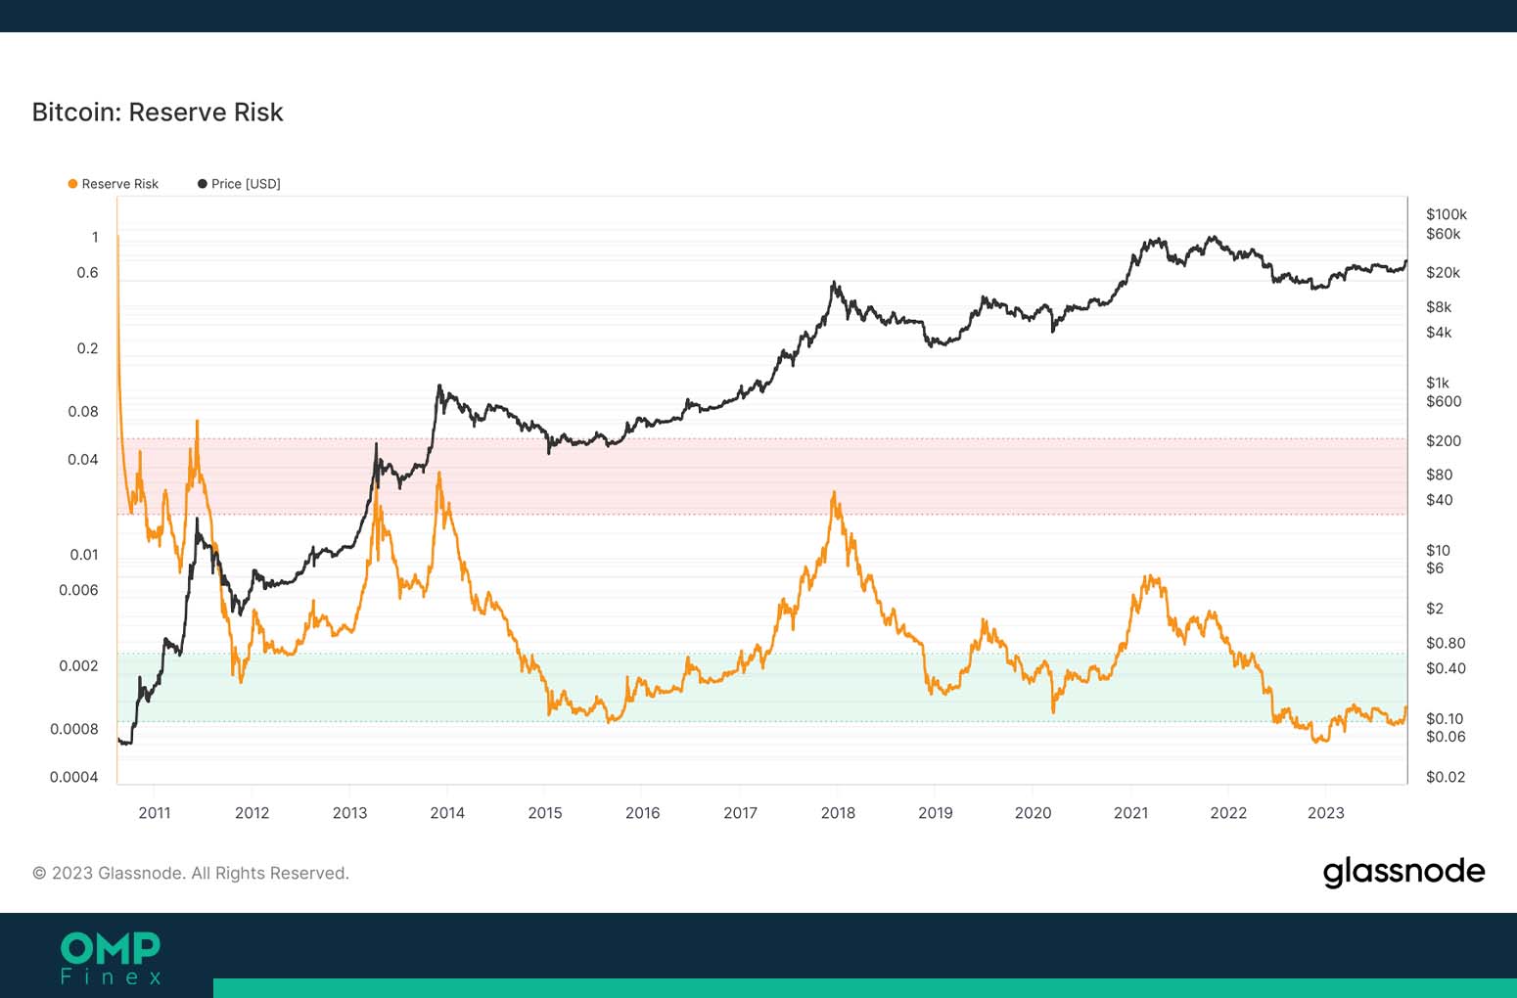This screenshot has width=1517, height=998.
Task: Select the 2013 x-axis label
Action: coord(350,813)
